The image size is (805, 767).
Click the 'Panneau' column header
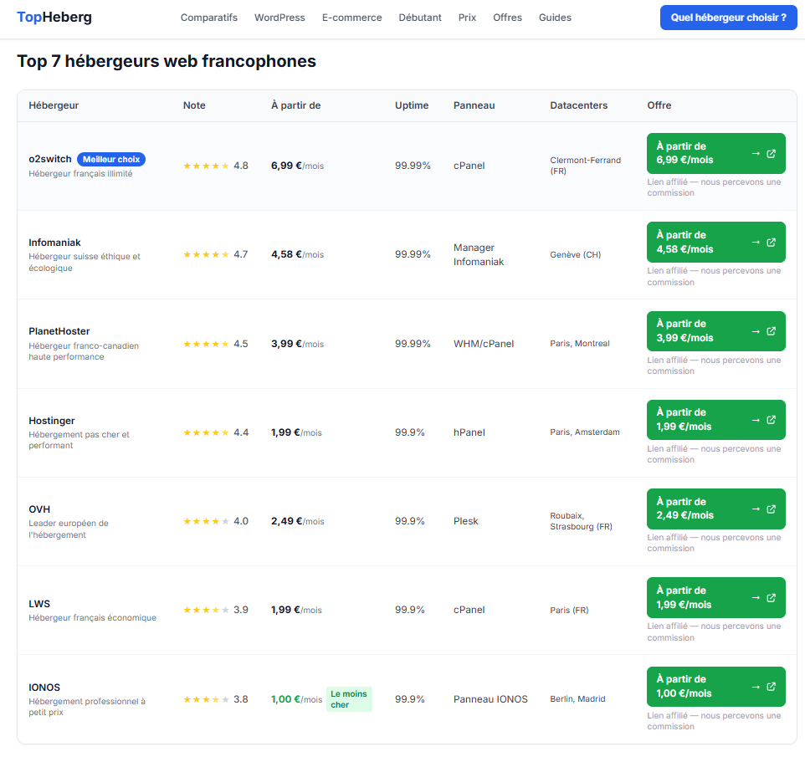pos(474,105)
